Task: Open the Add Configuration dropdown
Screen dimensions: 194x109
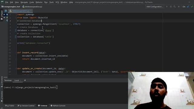Action: [155, 7]
